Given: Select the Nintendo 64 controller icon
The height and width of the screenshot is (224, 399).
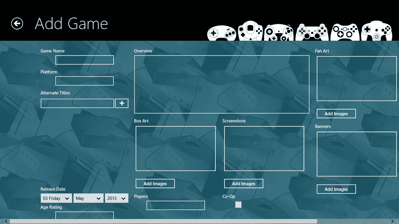Looking at the screenshot, I should 376,31.
